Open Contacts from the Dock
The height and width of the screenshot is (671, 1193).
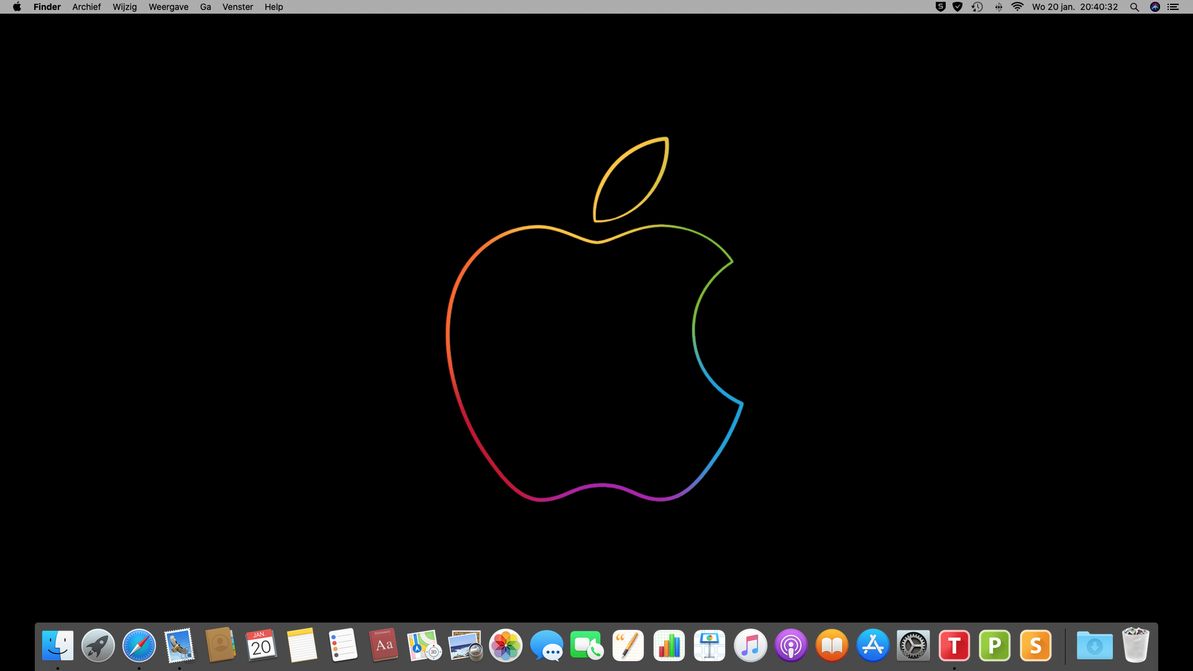tap(221, 646)
